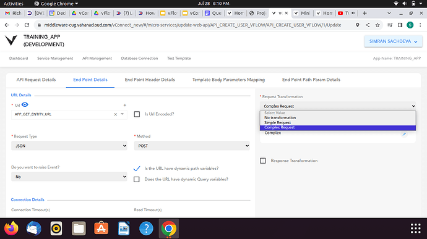Viewport: 427px width, 239px height.
Task: Bookmark this page with star icon
Action: pyautogui.click(x=377, y=25)
